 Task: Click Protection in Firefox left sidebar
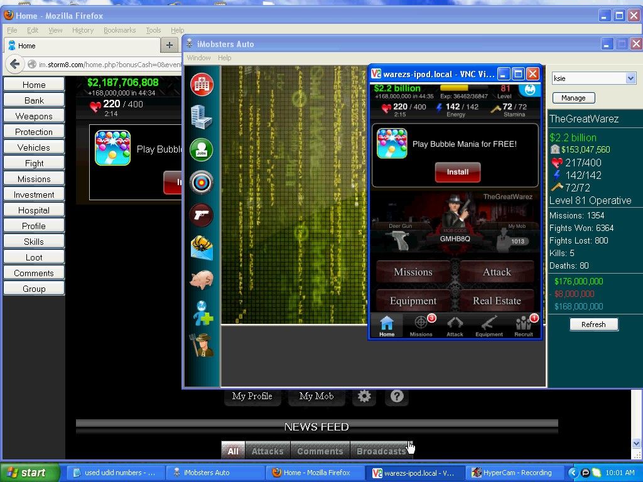[34, 132]
